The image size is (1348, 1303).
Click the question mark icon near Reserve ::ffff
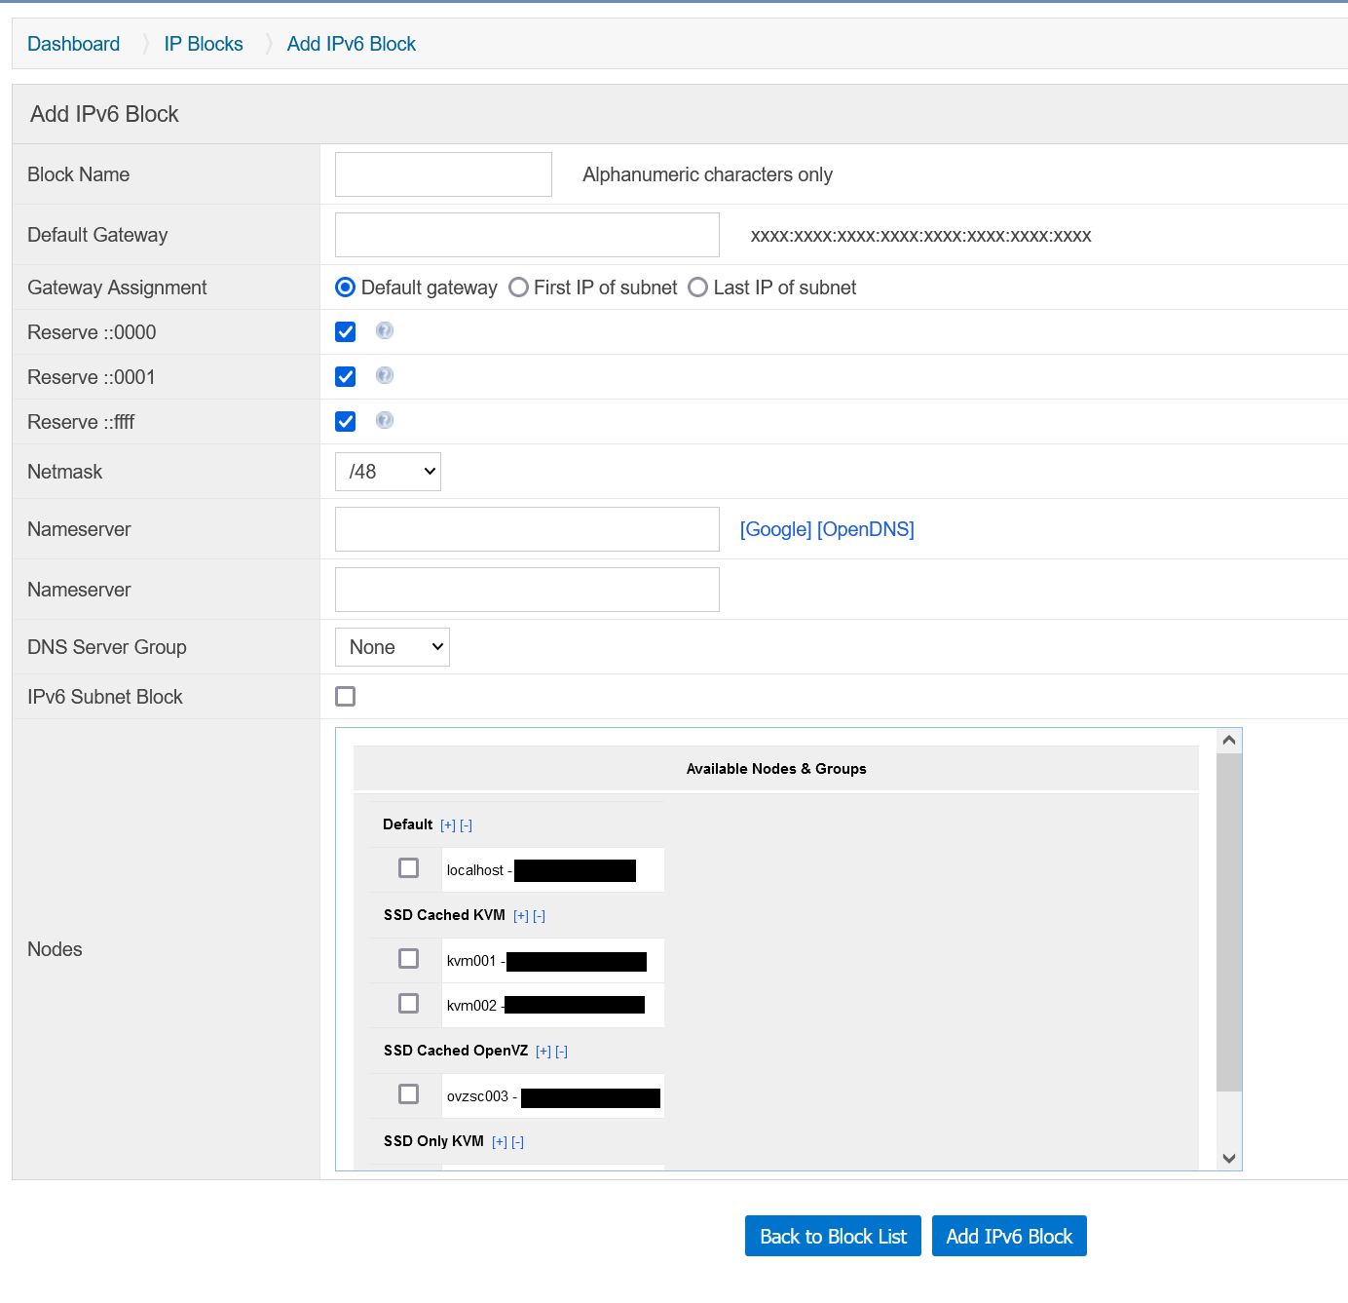click(384, 421)
